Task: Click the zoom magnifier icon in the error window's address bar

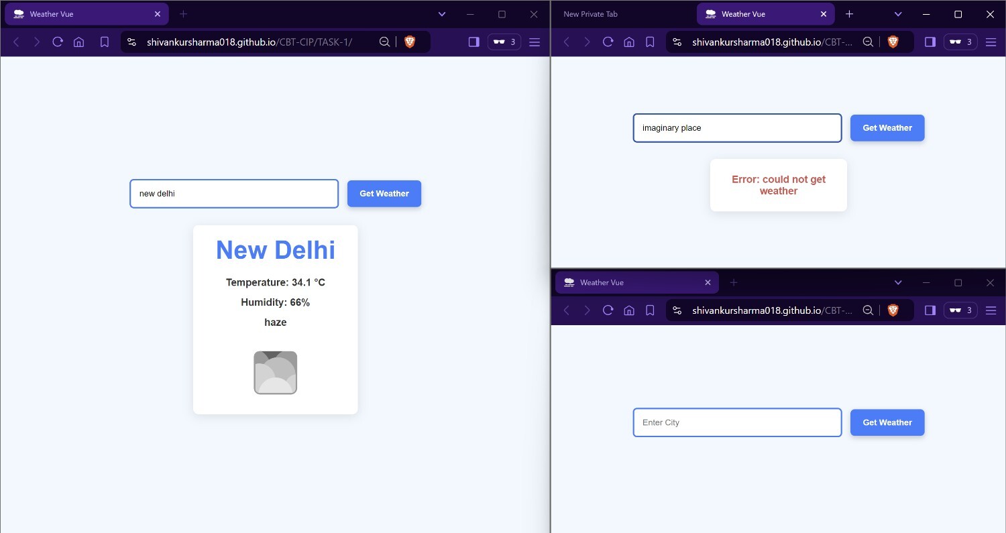Action: [x=868, y=42]
